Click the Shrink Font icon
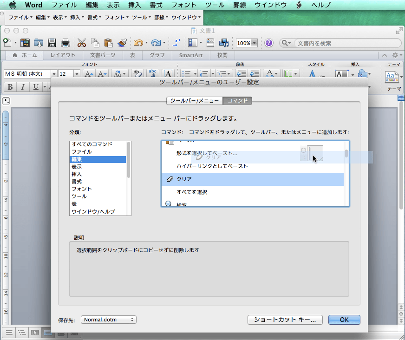This screenshot has height=340, width=405. (x=102, y=74)
